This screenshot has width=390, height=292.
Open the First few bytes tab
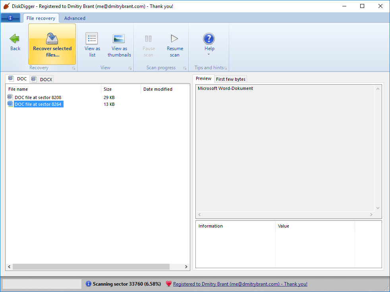[231, 79]
